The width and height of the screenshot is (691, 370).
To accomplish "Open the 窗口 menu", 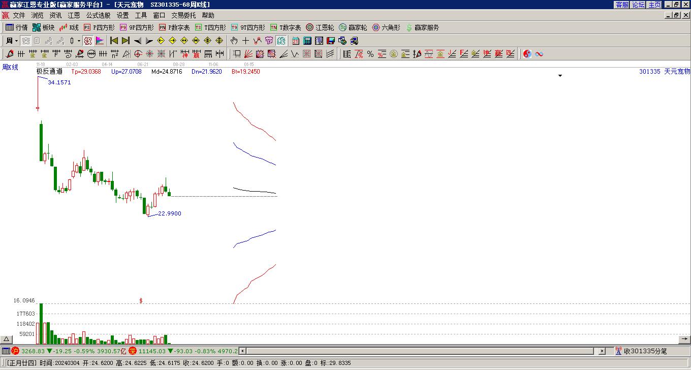I will [159, 15].
